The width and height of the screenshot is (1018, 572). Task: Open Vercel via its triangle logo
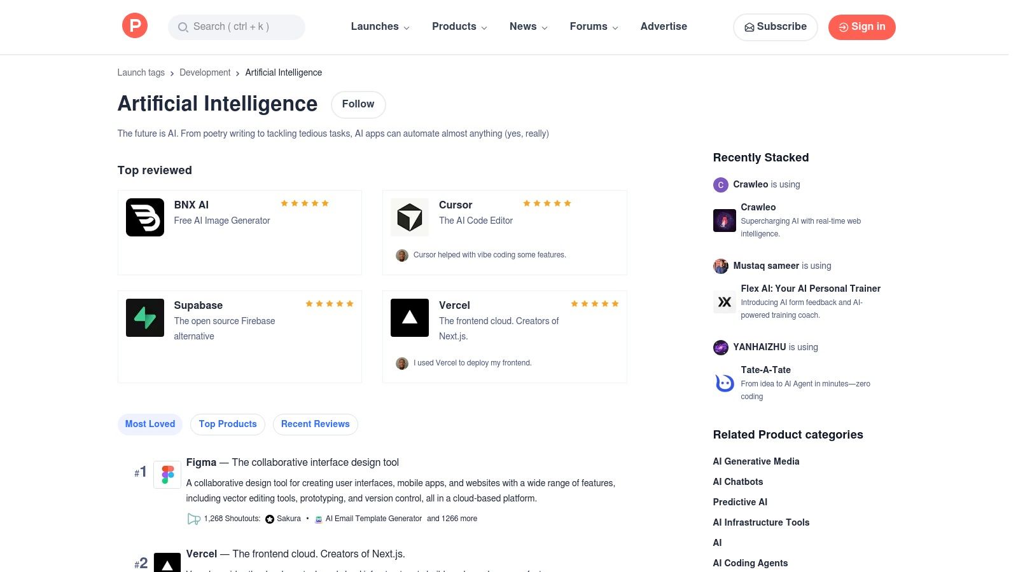click(x=409, y=317)
